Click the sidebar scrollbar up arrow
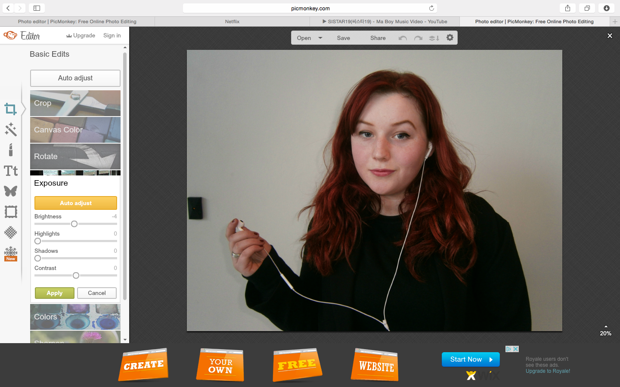This screenshot has width=620, height=387. pos(125,47)
